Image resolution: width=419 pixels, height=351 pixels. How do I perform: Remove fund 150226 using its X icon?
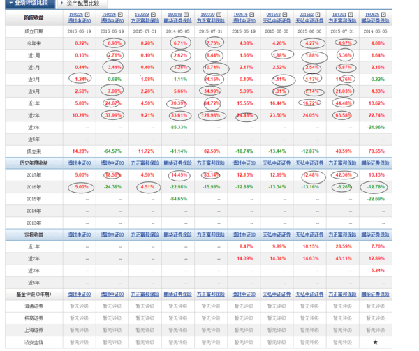click(x=120, y=15)
